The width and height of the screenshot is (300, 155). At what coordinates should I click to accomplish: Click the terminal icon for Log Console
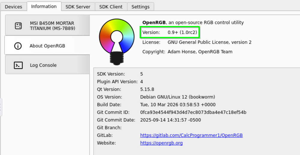[x=18, y=65]
